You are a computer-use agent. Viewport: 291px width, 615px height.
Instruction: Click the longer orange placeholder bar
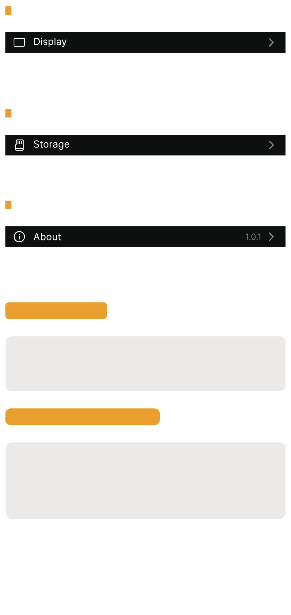click(x=82, y=417)
